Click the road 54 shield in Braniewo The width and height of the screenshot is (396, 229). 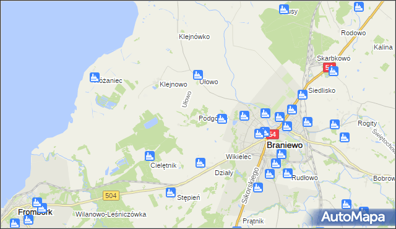tap(273, 134)
